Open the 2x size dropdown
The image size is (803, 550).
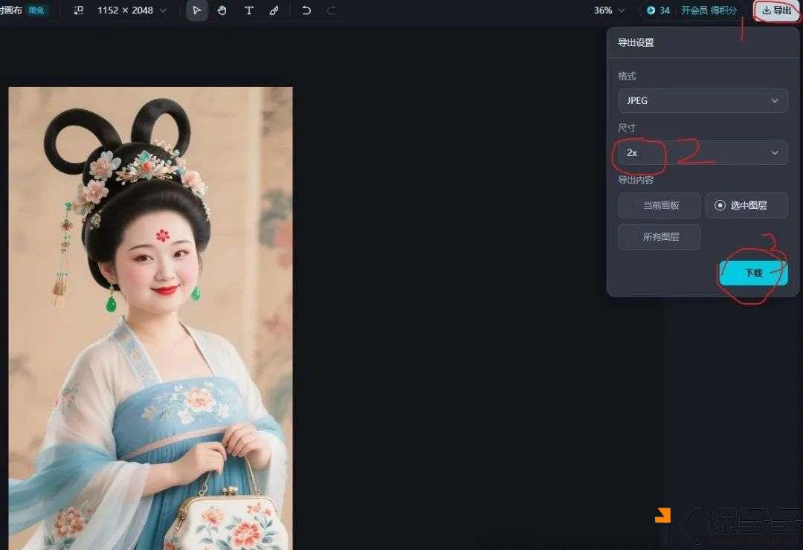[702, 152]
